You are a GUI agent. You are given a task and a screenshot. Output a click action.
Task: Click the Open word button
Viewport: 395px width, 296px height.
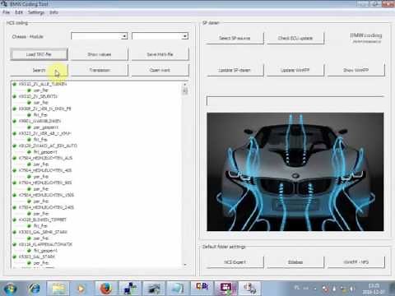(x=160, y=70)
